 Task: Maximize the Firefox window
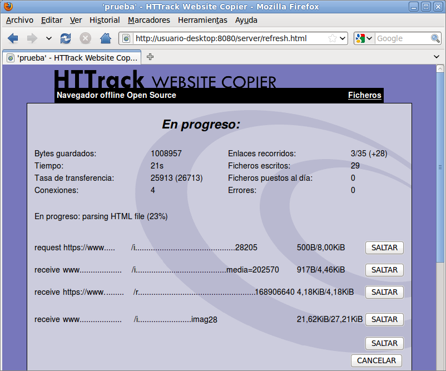[x=426, y=7]
